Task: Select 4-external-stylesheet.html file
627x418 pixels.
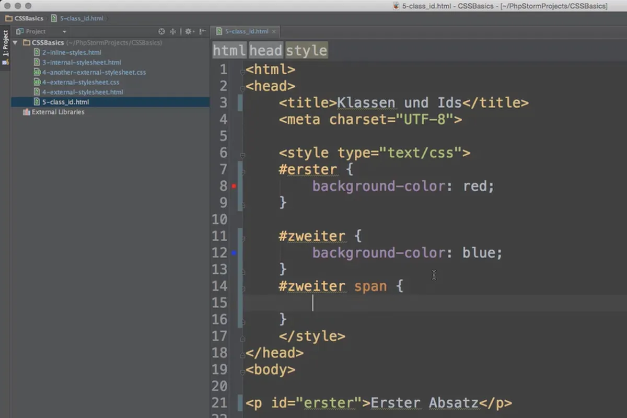Action: (x=83, y=92)
